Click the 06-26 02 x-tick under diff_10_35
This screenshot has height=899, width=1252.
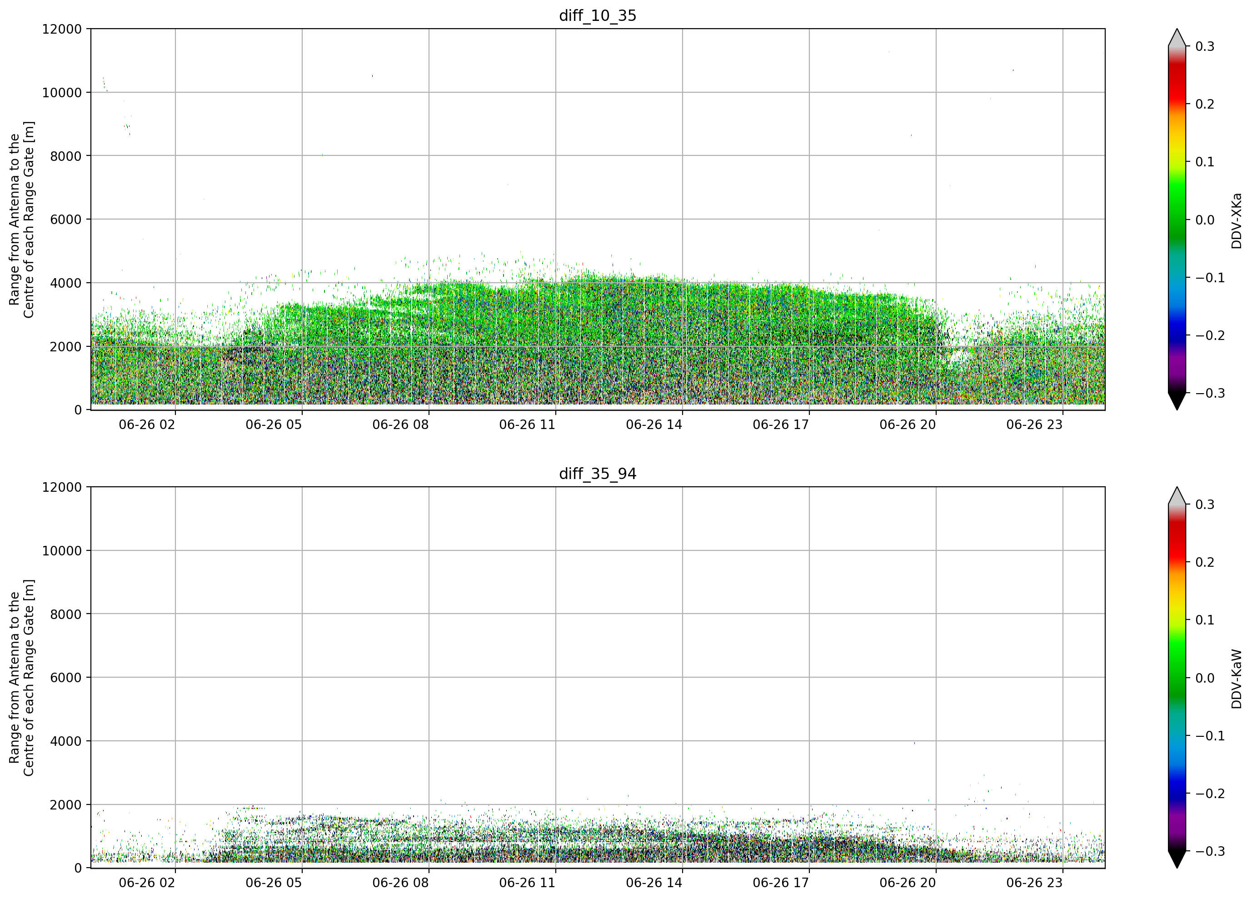click(x=147, y=425)
